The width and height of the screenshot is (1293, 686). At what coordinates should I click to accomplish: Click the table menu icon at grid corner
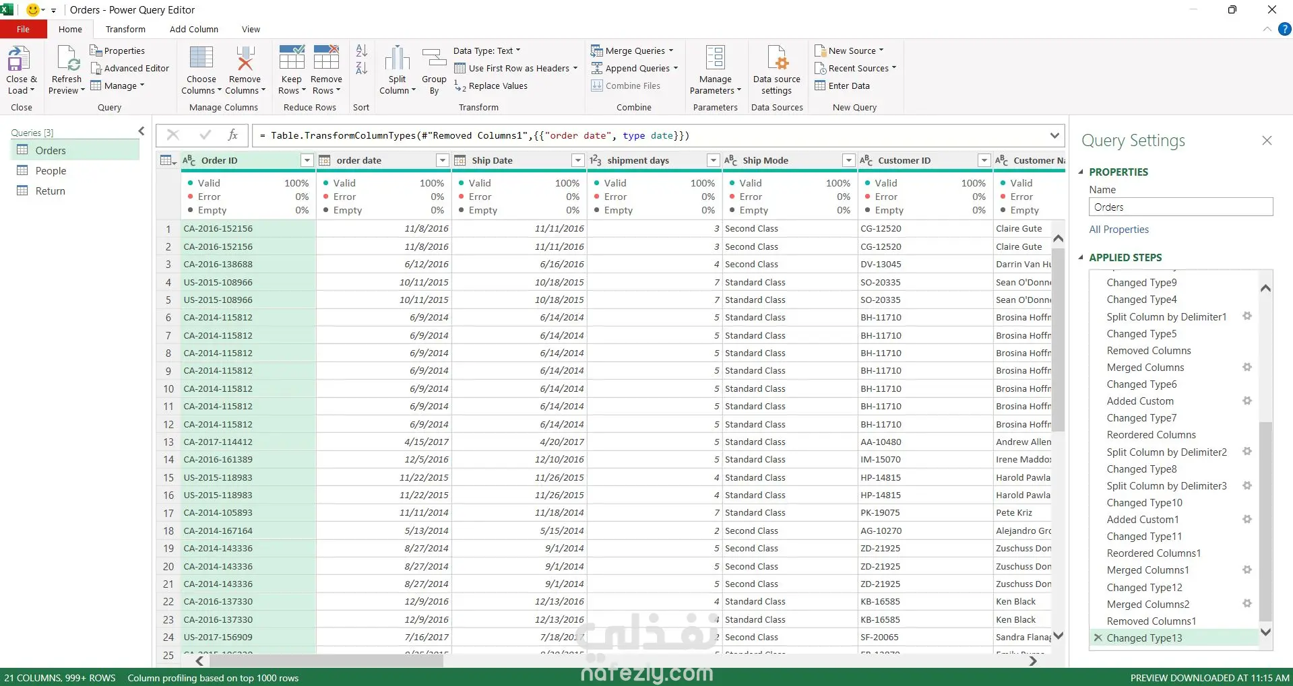point(168,160)
